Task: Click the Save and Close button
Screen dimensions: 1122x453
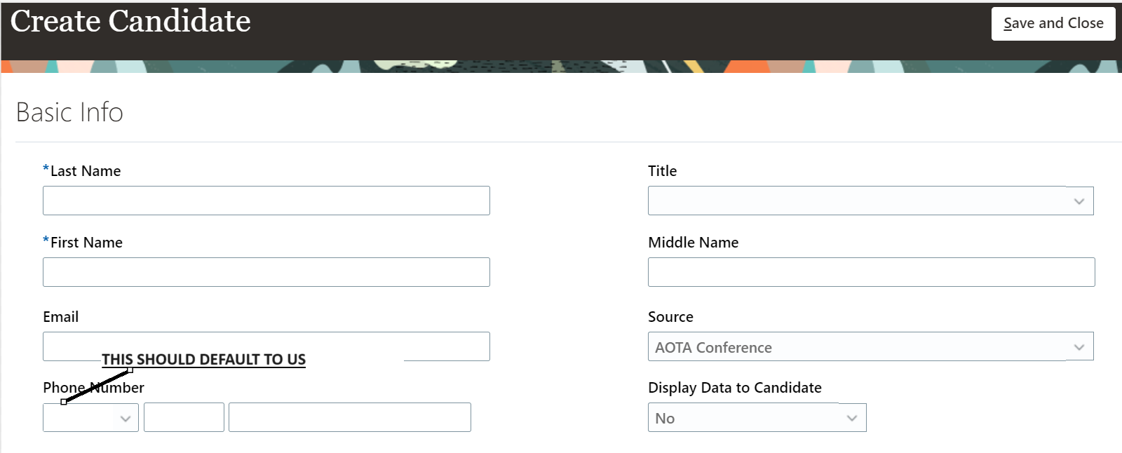Action: click(x=1053, y=23)
